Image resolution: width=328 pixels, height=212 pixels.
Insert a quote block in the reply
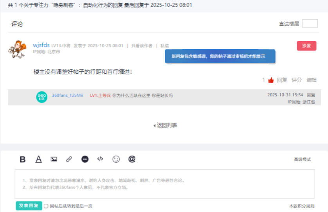click(85, 159)
